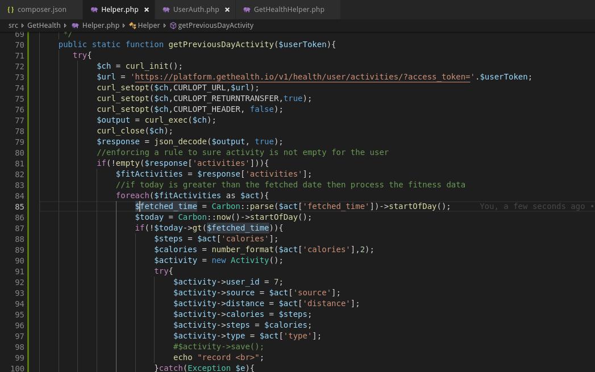Select GetHealth folder in breadcrumb
This screenshot has height=372, width=595.
click(44, 26)
